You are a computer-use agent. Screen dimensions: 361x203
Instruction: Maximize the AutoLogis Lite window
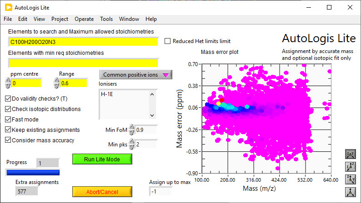[329, 7]
